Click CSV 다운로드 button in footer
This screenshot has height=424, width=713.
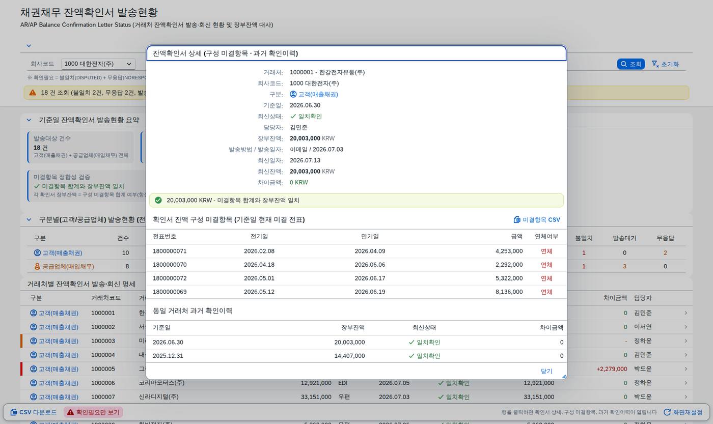coord(34,412)
